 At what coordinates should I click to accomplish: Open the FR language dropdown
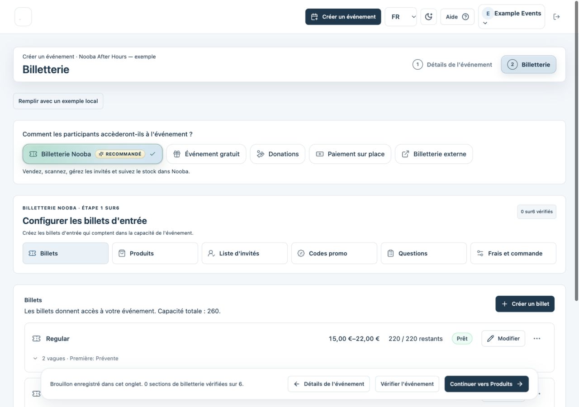point(401,17)
